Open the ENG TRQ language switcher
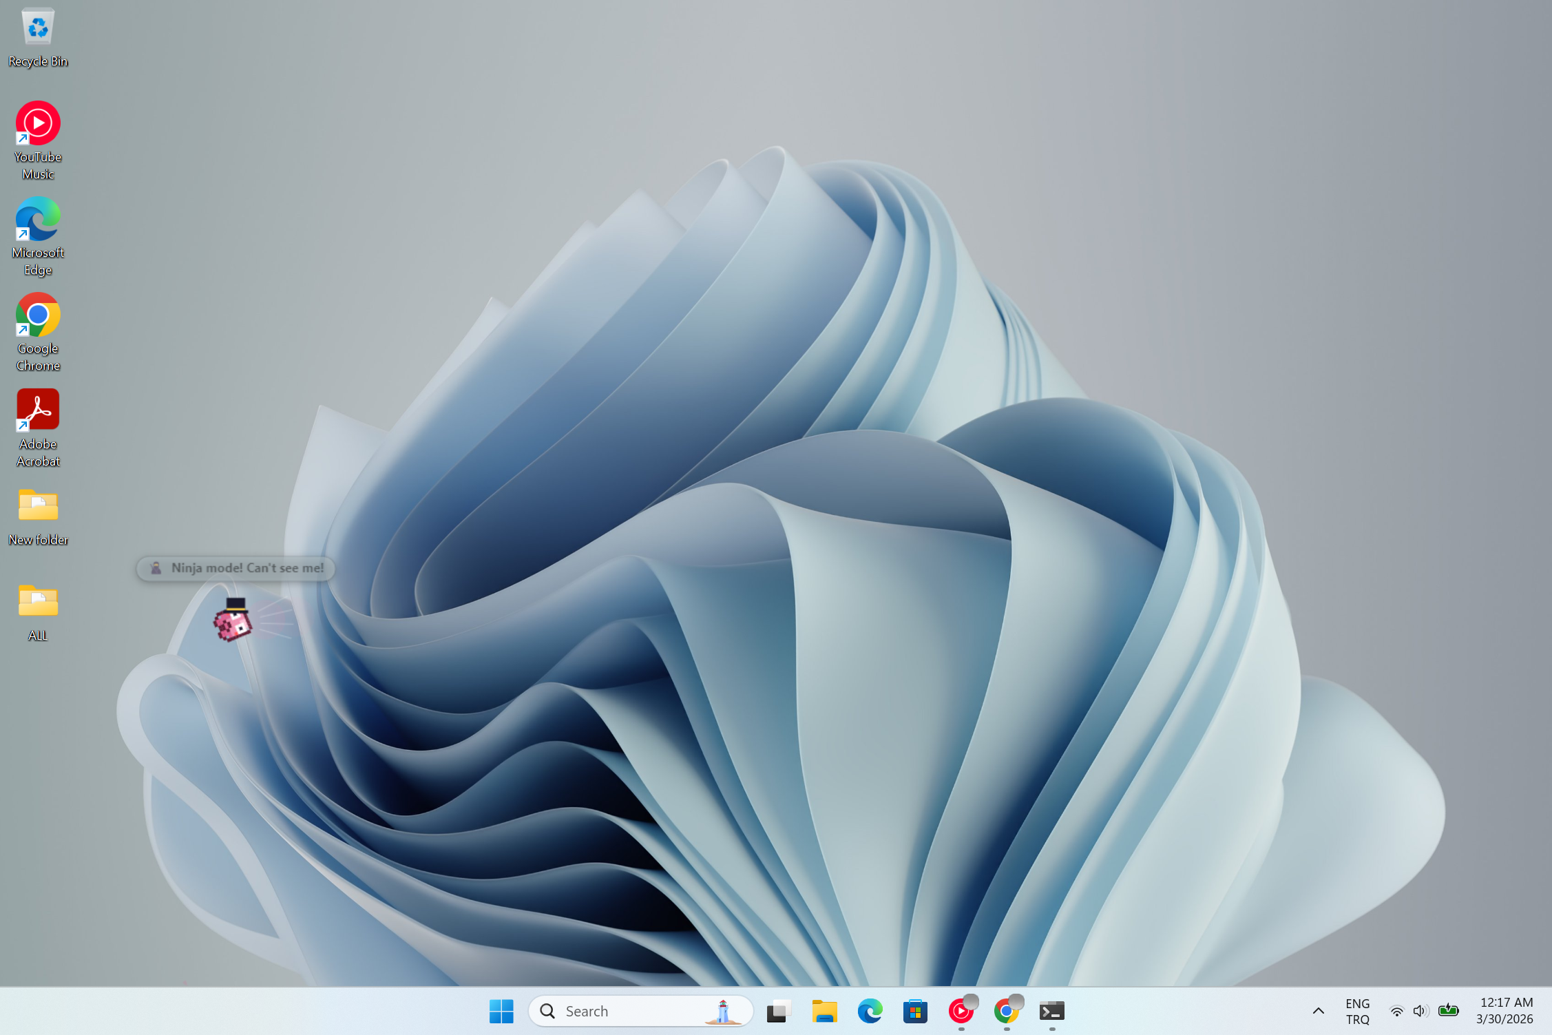Screen dimensions: 1552x1035 pos(1357,1011)
